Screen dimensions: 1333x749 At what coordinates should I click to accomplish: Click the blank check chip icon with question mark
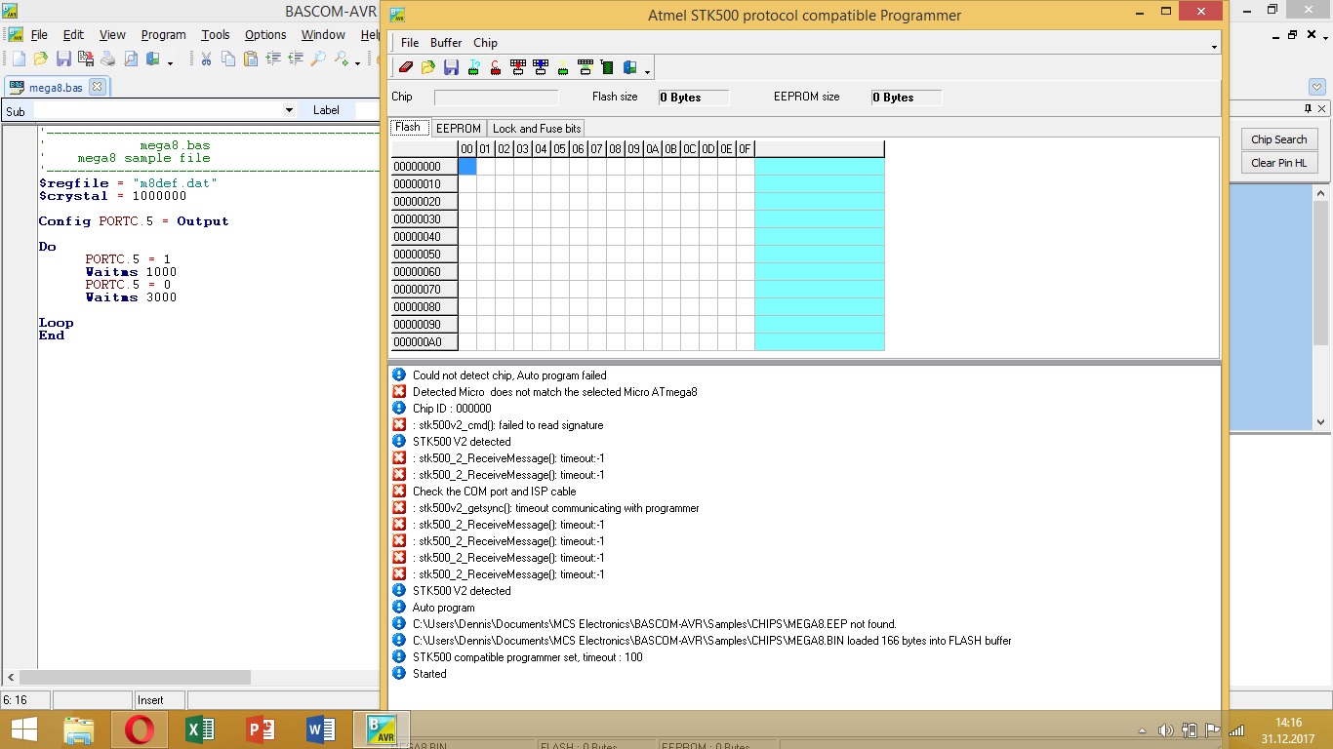(x=563, y=67)
